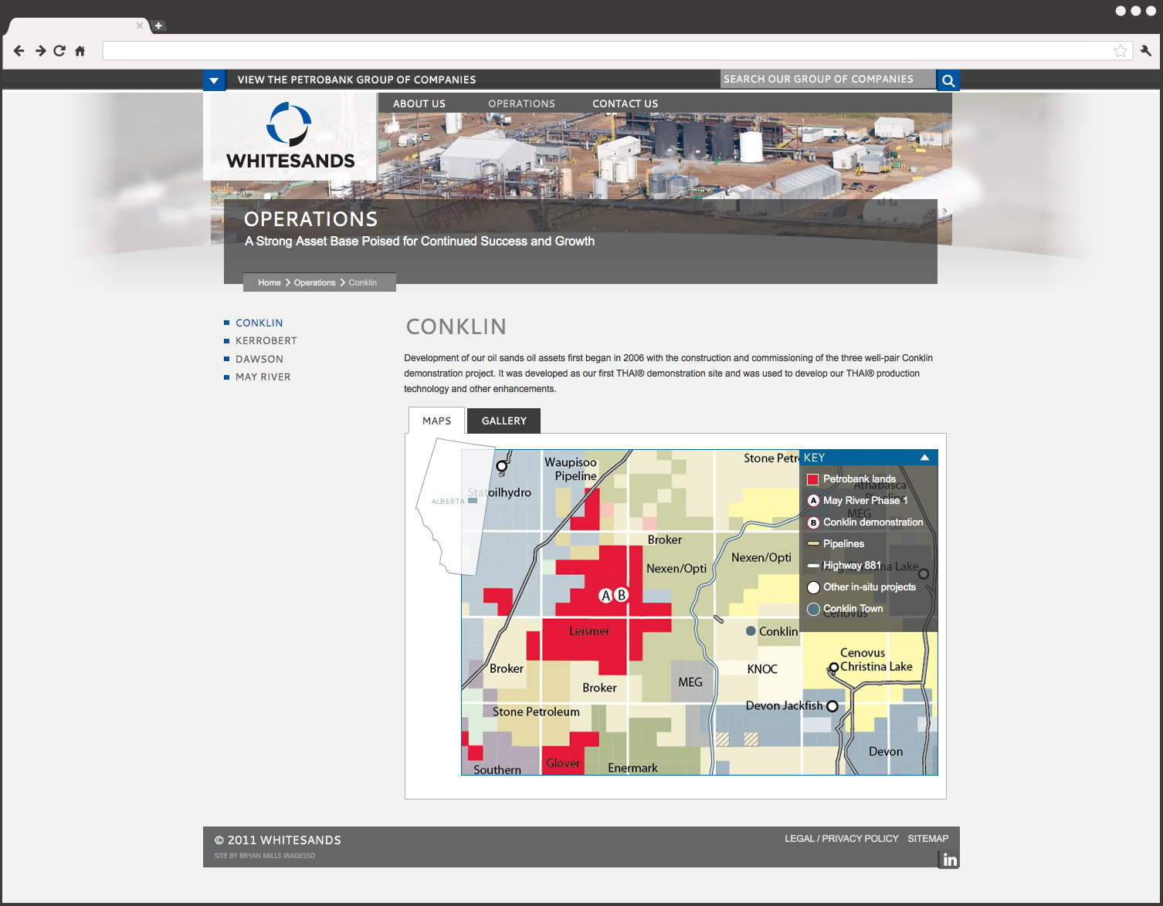
Task: Click the Home breadcrumb link
Action: pyautogui.click(x=269, y=282)
